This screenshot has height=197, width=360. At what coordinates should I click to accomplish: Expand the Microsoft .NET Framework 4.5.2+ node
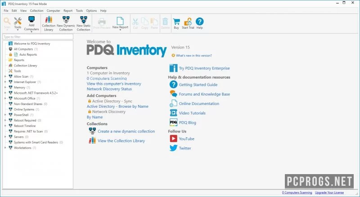5,93
